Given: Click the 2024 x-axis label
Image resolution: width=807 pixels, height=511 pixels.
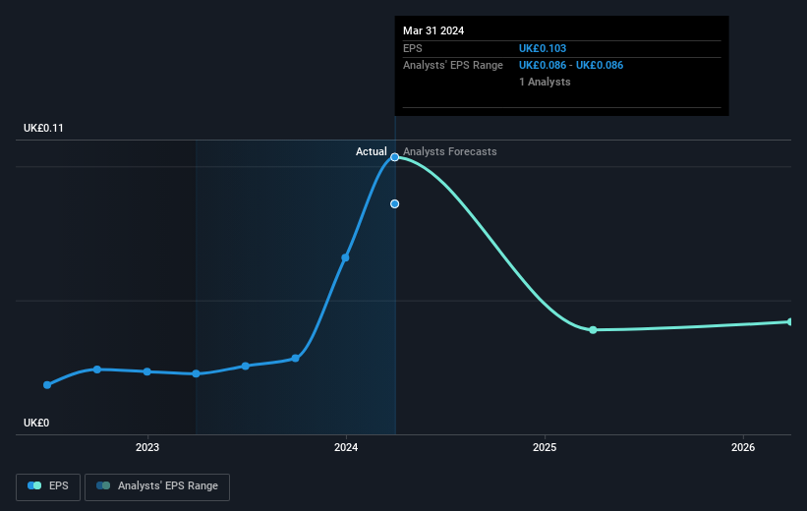Looking at the screenshot, I should [346, 448].
